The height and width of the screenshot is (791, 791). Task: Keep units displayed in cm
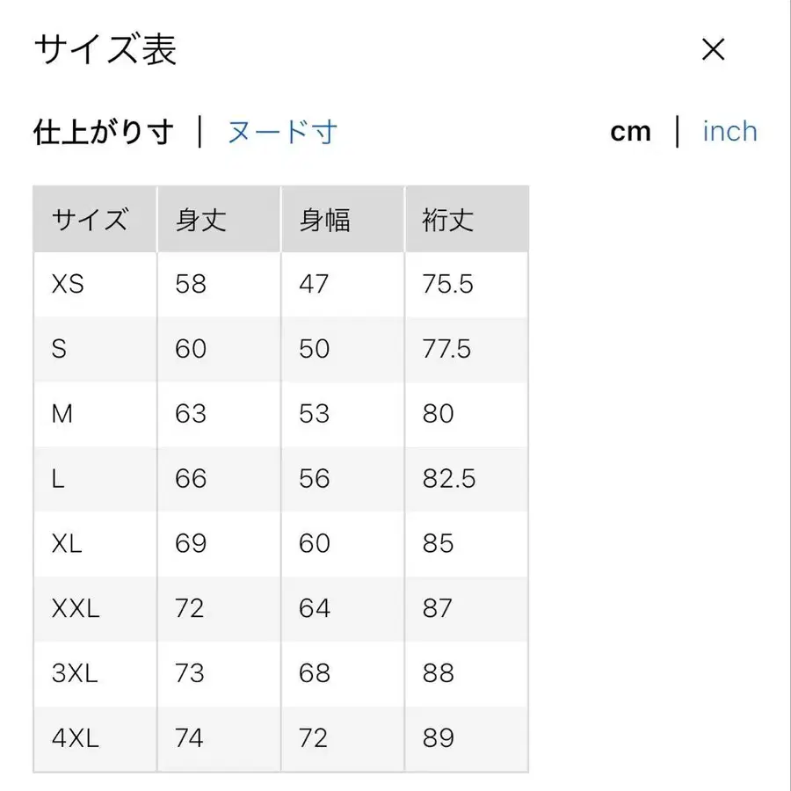point(632,131)
